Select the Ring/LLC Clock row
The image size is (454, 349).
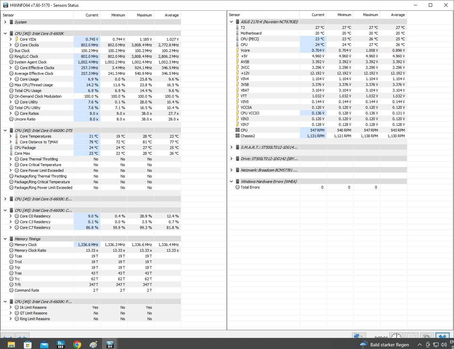(91, 56)
